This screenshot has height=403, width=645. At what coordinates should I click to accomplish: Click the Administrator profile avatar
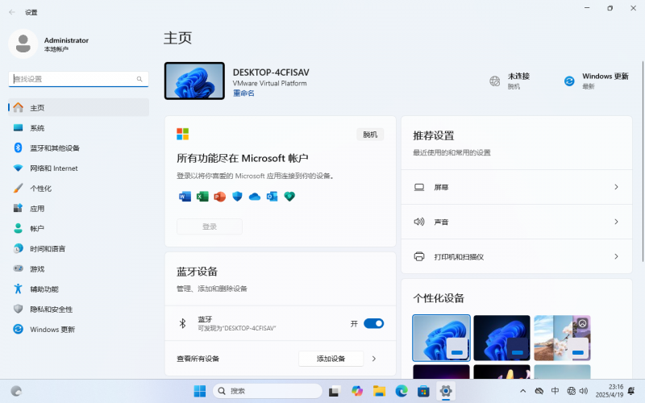click(x=23, y=44)
